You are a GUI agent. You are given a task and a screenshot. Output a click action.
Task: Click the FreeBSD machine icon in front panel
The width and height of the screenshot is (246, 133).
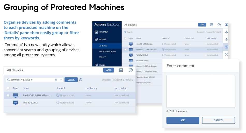coord(15,95)
